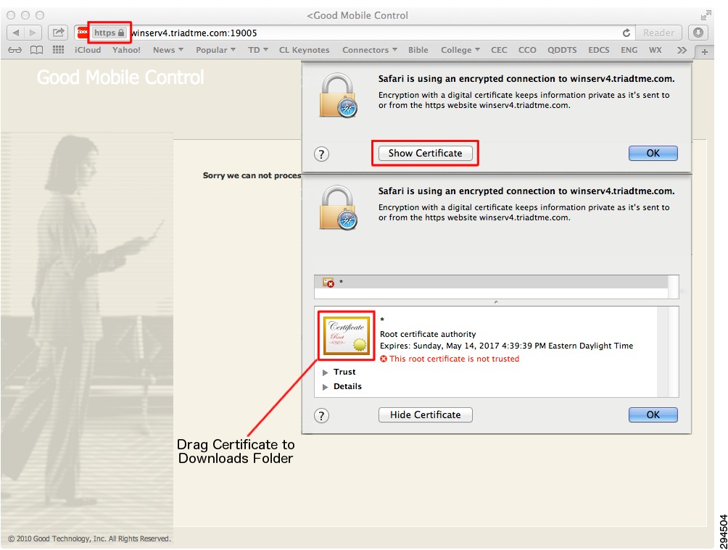The image size is (728, 550).
Task: Click the https lock badge in address bar
Action: click(x=109, y=33)
